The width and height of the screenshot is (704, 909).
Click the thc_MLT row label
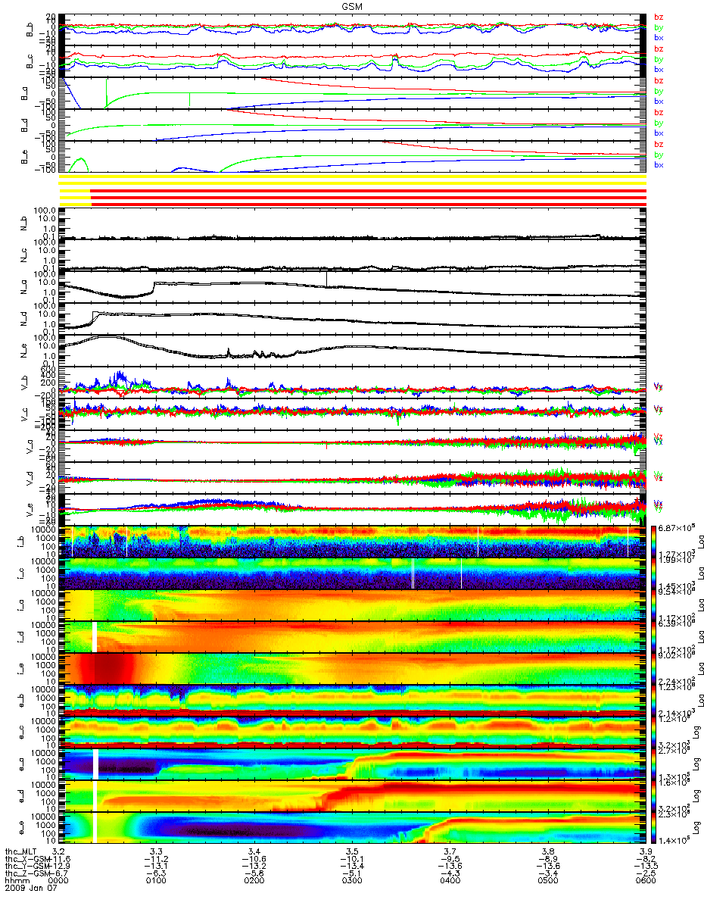[x=20, y=852]
